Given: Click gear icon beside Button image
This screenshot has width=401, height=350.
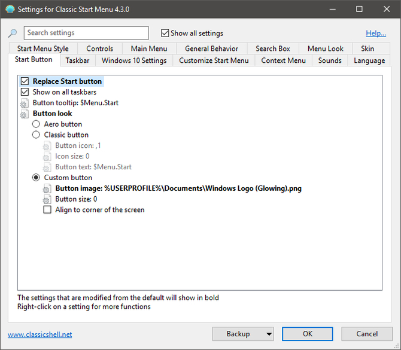Looking at the screenshot, I should [x=47, y=188].
